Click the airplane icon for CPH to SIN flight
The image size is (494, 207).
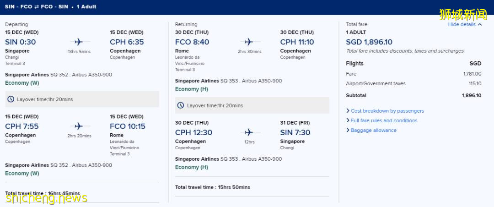pyautogui.click(x=249, y=132)
